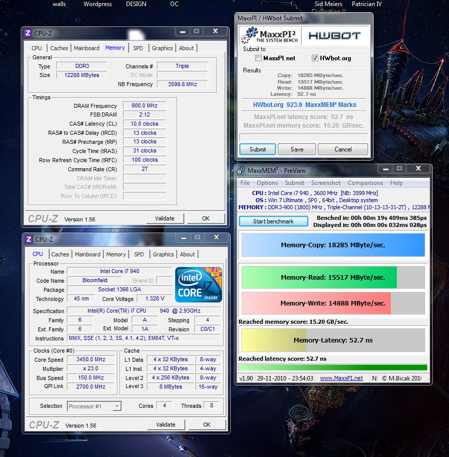Image resolution: width=449 pixels, height=457 pixels.
Task: Switch to Memory tab in lower CPU-Z window
Action: click(x=116, y=254)
